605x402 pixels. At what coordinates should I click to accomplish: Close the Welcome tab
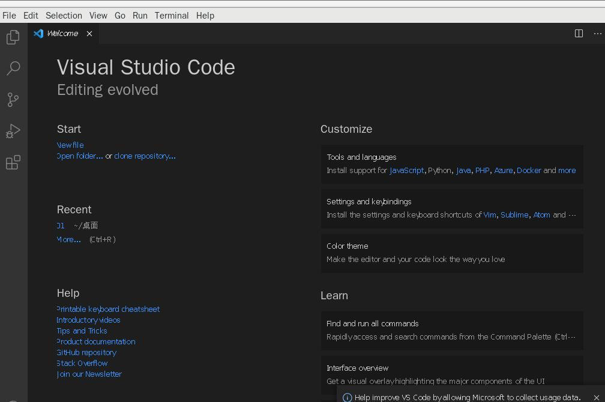point(89,34)
